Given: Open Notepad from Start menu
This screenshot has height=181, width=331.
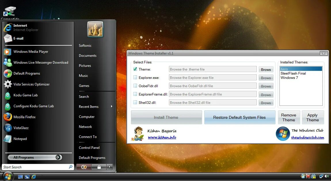Looking at the screenshot, I should [38, 139].
